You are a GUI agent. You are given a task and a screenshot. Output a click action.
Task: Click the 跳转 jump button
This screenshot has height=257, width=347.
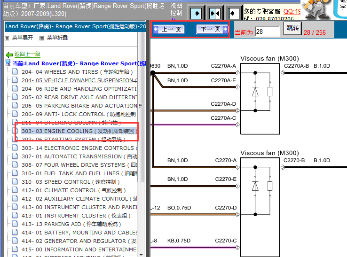[x=292, y=28]
